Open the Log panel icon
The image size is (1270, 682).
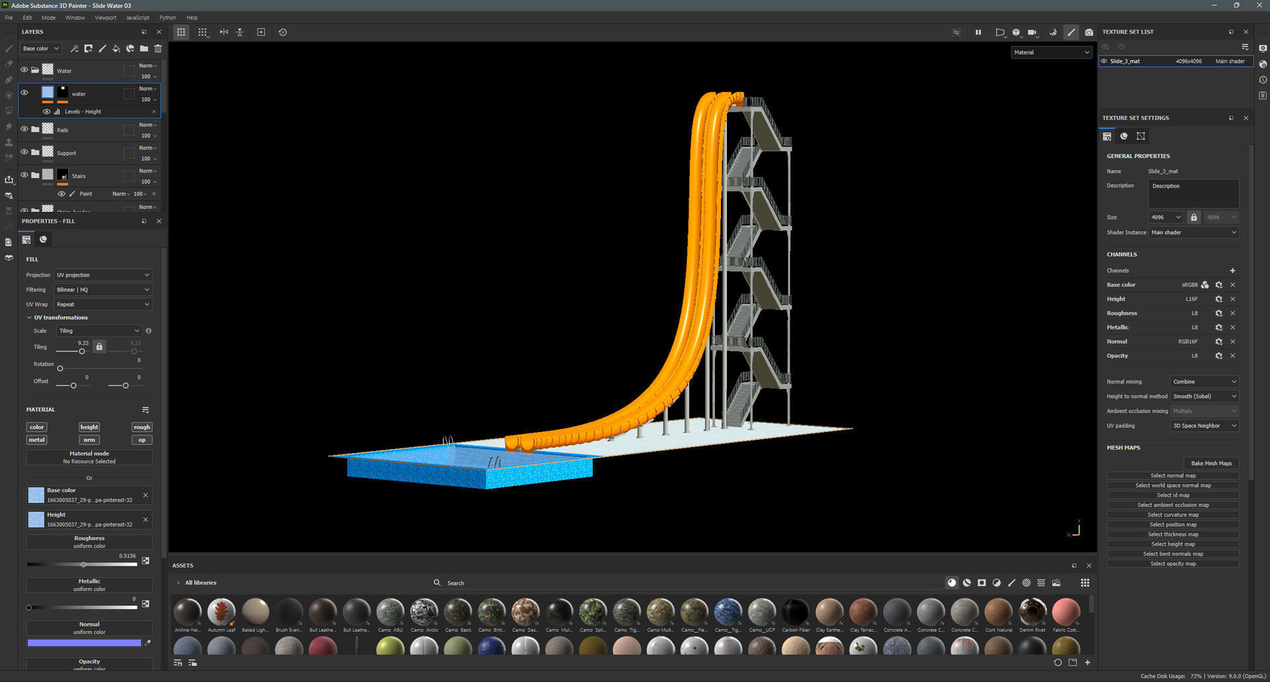point(1263,96)
